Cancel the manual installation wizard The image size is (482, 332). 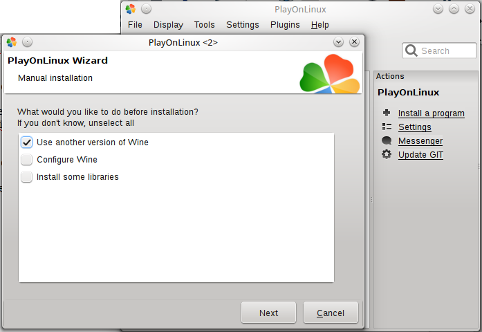pyautogui.click(x=331, y=313)
